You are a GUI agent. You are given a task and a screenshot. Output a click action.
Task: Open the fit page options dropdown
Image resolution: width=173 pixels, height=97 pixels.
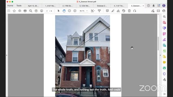pos(93,11)
